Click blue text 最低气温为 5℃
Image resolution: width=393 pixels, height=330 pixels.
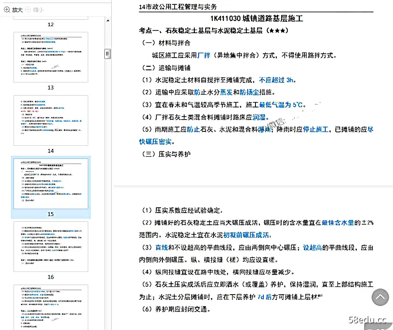point(281,105)
